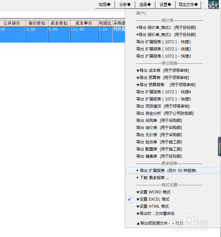
Task: Click the 同数量 cell in the selected row
Action: [x=119, y=34]
